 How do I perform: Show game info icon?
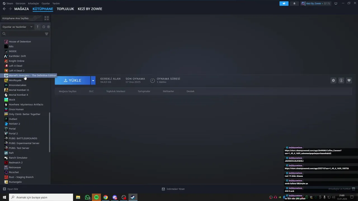[341, 80]
